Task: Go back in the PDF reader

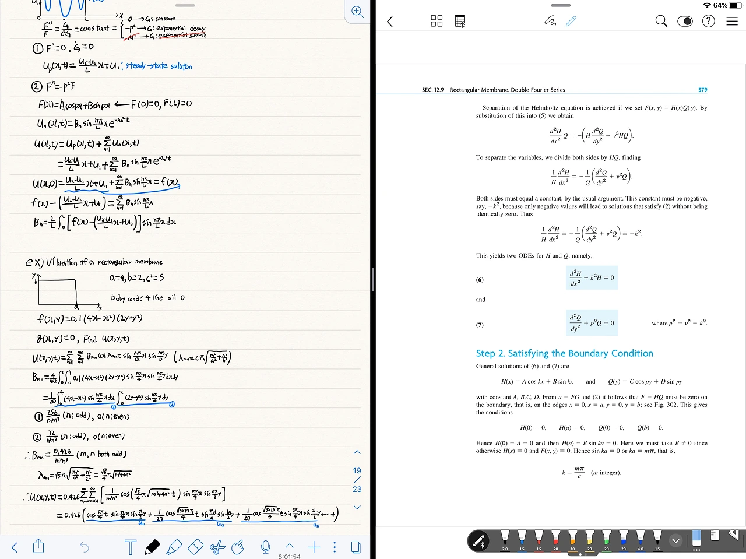Action: 390,22
